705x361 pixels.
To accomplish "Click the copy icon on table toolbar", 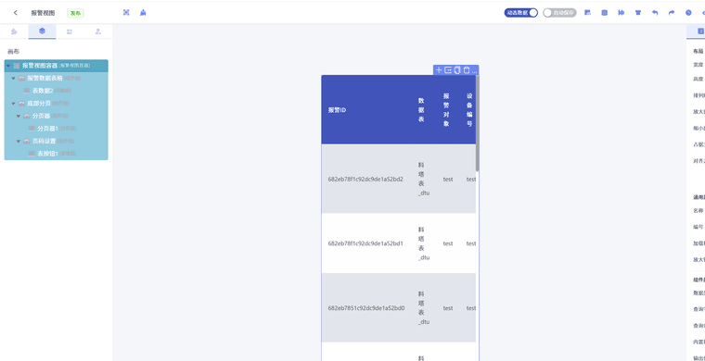I will point(457,70).
